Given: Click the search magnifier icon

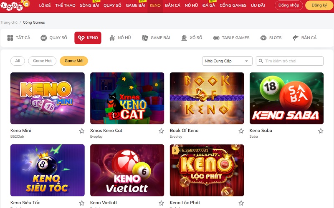Looking at the screenshot, I should (261, 61).
